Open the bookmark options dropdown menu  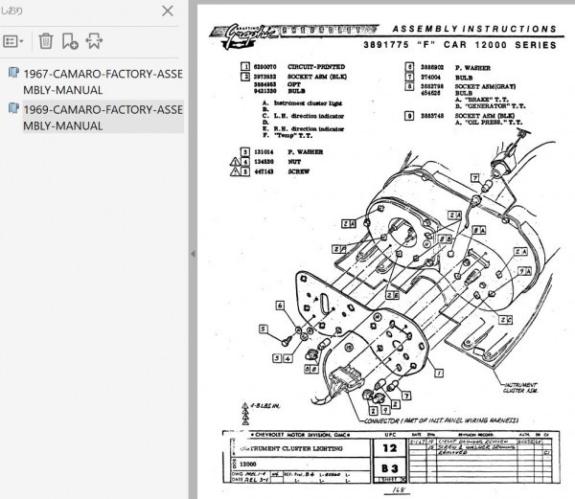point(13,41)
